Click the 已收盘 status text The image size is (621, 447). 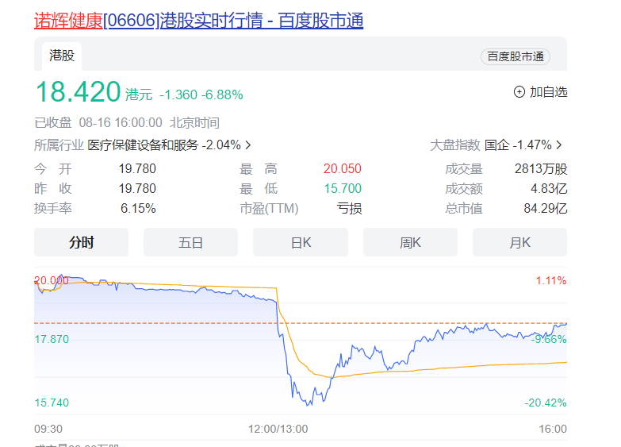pos(53,123)
